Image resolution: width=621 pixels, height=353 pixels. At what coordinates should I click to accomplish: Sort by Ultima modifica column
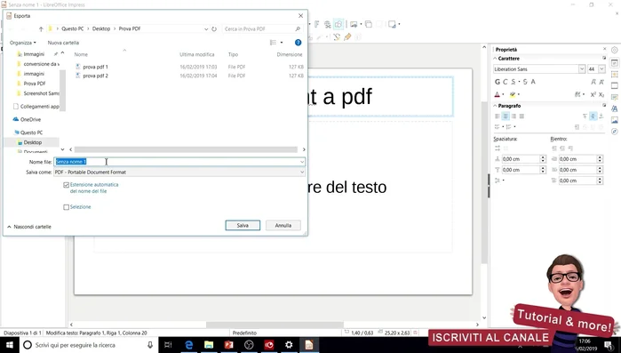pyautogui.click(x=197, y=54)
